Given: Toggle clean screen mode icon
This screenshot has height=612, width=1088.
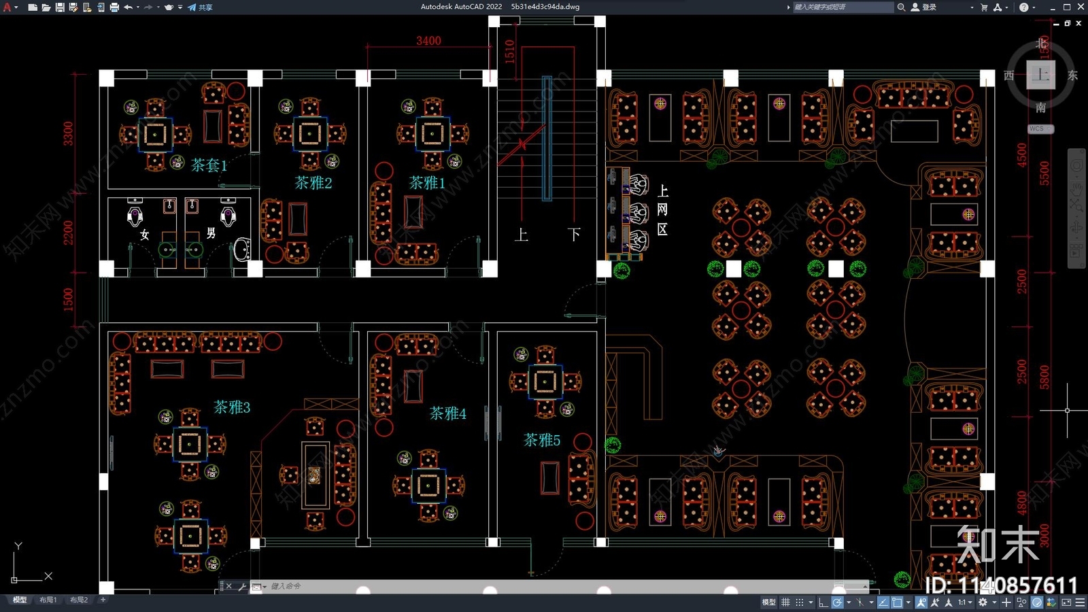Looking at the screenshot, I should click(x=1066, y=602).
